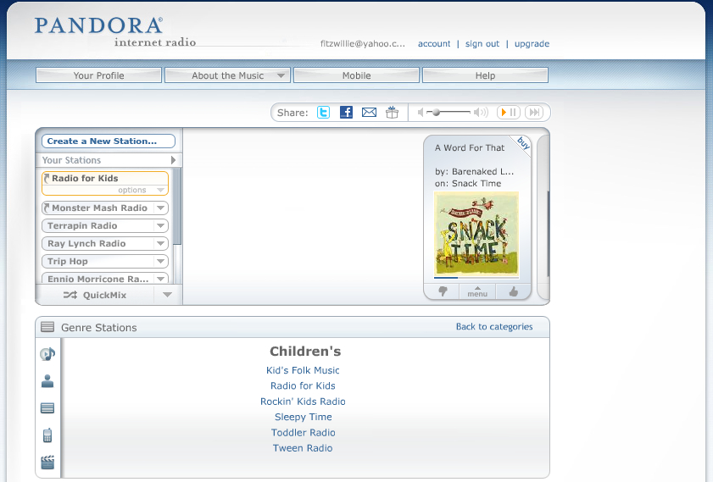Click the upgrade link

[532, 43]
